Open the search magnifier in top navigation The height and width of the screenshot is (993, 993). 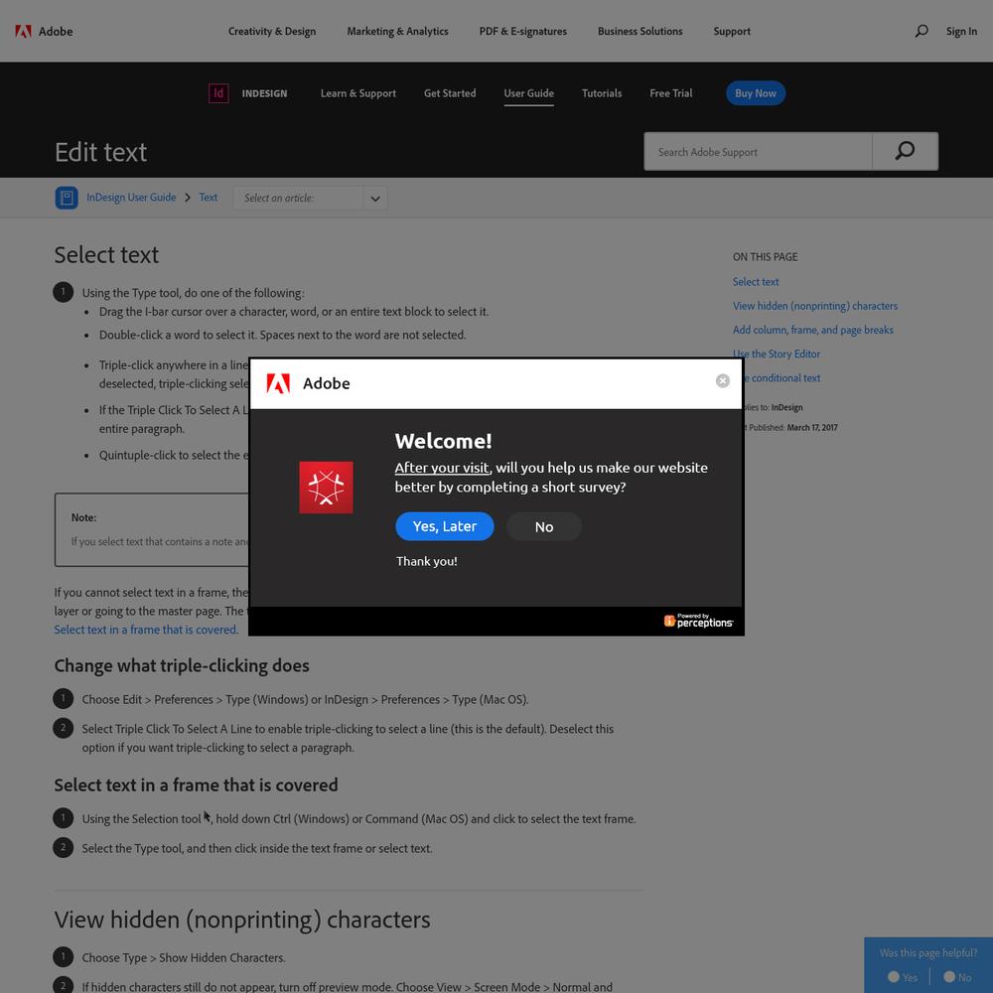(922, 31)
